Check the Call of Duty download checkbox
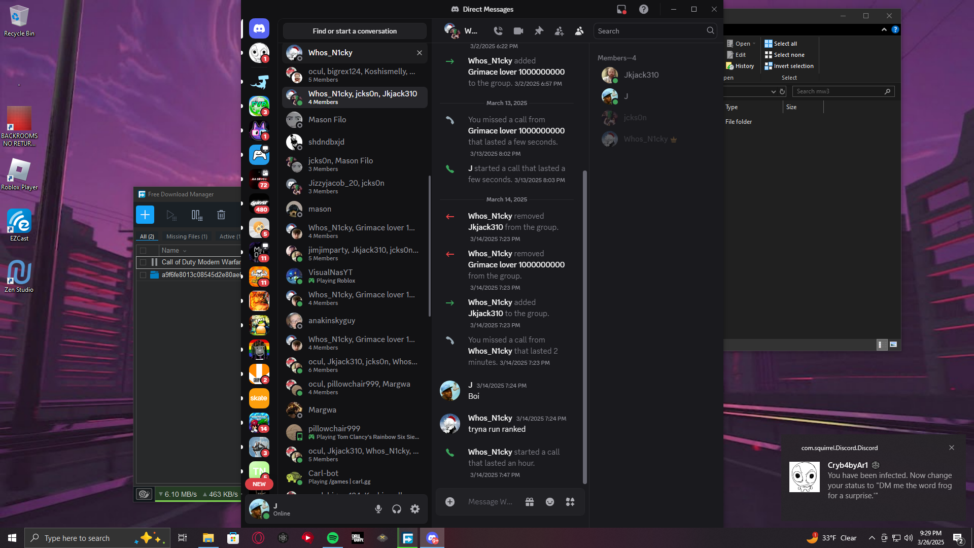The width and height of the screenshot is (974, 548). coord(143,262)
